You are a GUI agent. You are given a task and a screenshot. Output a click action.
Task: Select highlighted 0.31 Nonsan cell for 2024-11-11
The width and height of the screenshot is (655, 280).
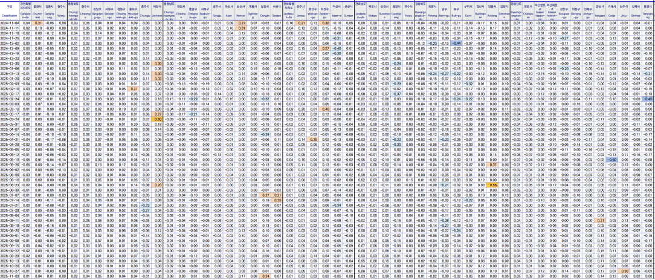pos(241,28)
